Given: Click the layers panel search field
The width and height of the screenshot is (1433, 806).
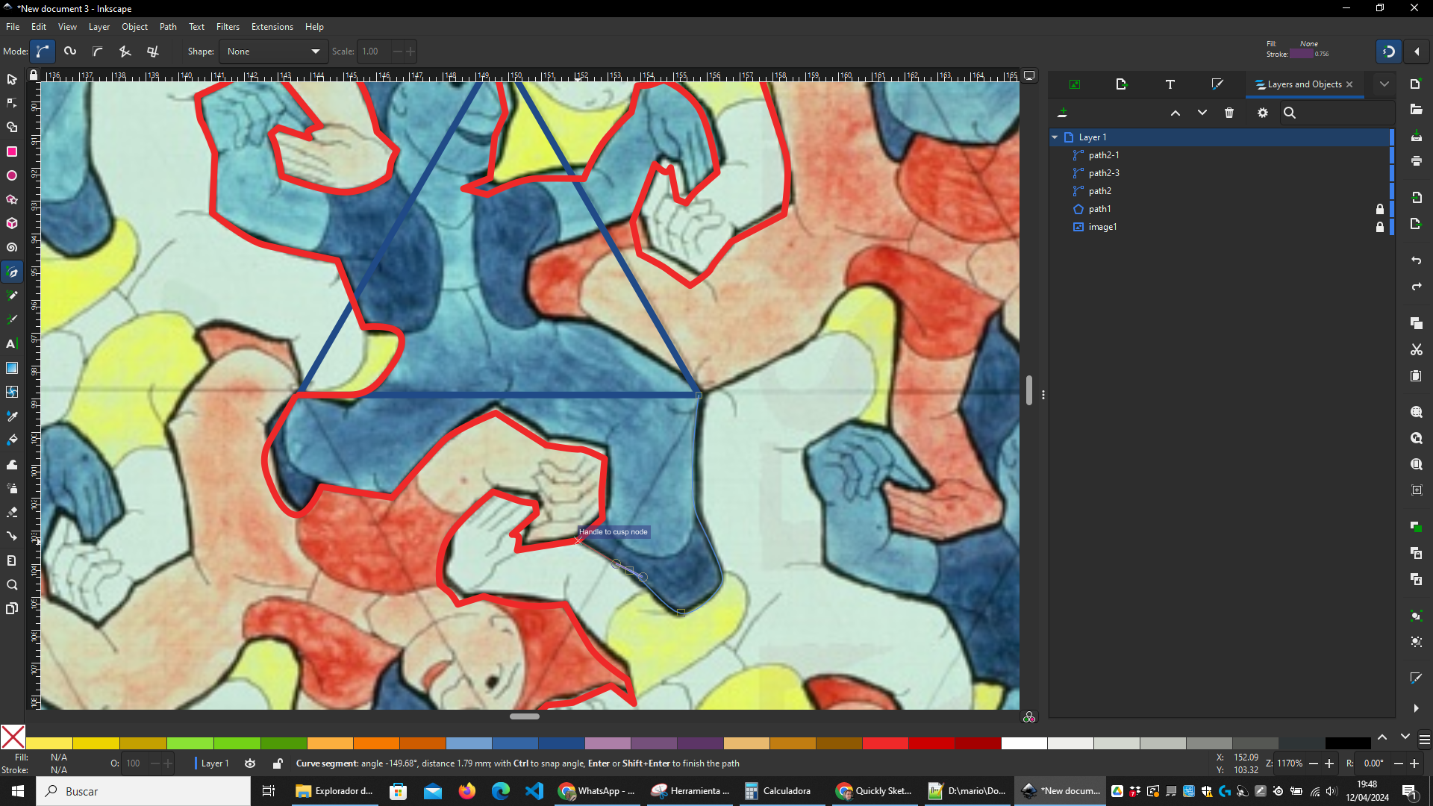Looking at the screenshot, I should click(x=1336, y=113).
